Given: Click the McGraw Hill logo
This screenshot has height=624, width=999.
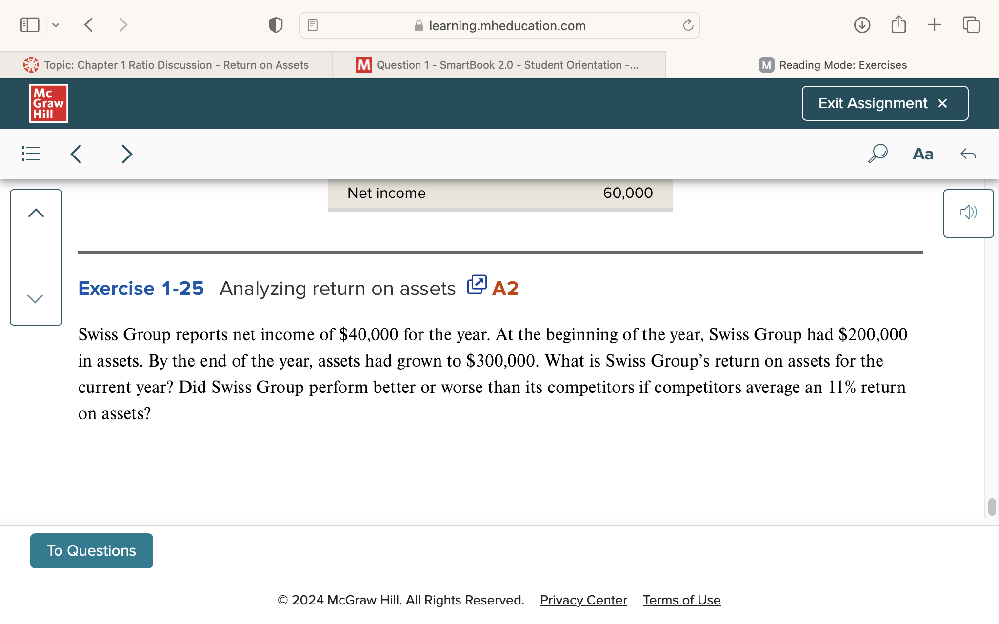Looking at the screenshot, I should [48, 103].
